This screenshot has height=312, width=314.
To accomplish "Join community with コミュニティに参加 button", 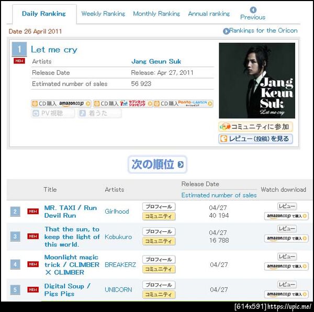I will pos(255,127).
